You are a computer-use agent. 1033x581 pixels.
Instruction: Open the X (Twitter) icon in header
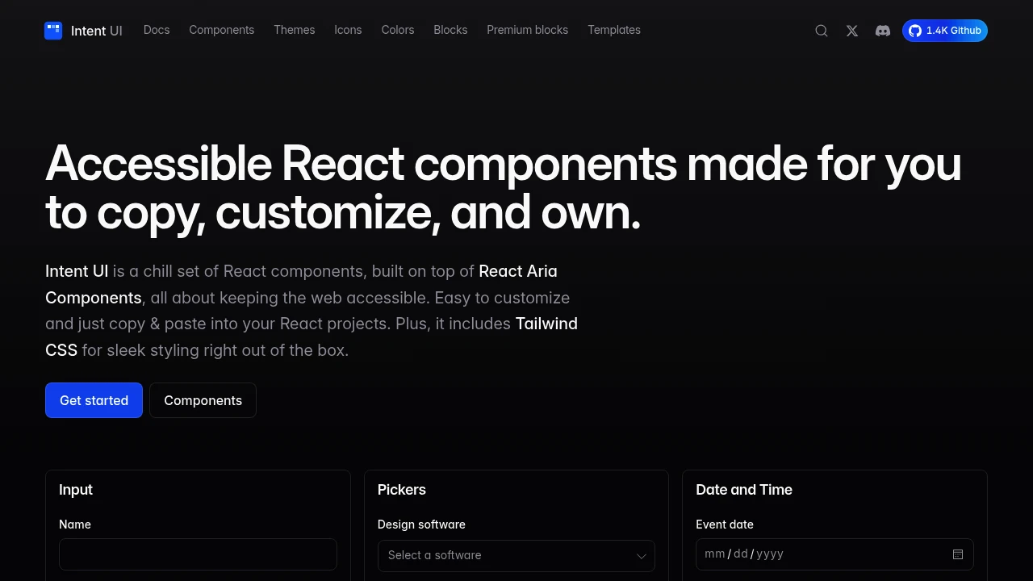852,31
